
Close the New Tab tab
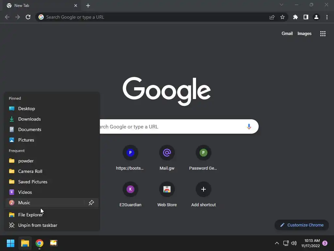pos(76,6)
